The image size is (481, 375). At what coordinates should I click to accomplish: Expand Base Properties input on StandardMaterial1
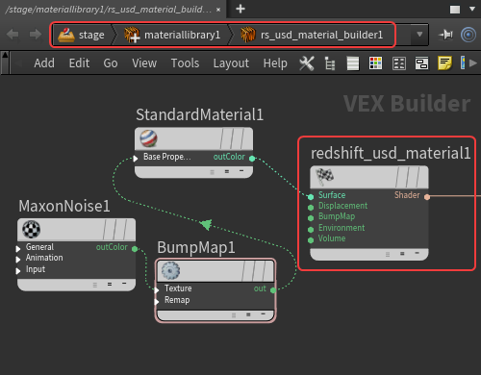coord(136,158)
